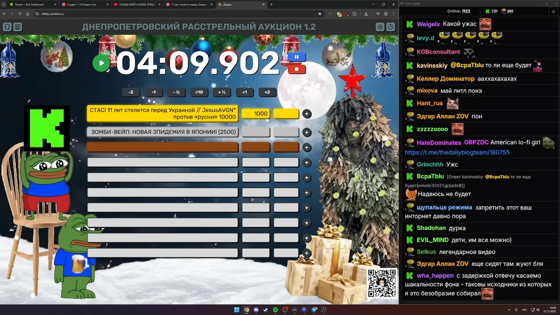Open Discord from the taskbar
Viewport: 560px width, 315px height.
256,310
